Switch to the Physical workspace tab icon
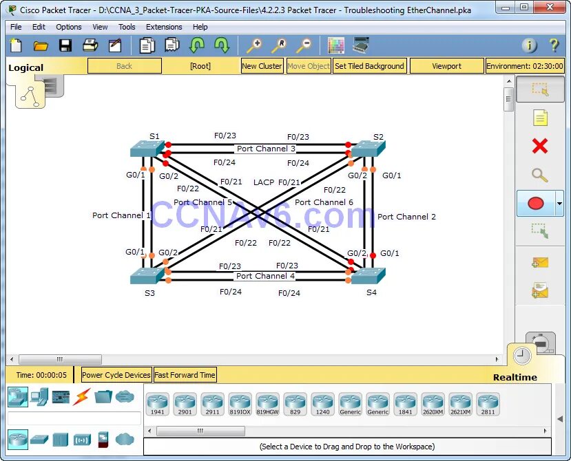 tap(52, 86)
